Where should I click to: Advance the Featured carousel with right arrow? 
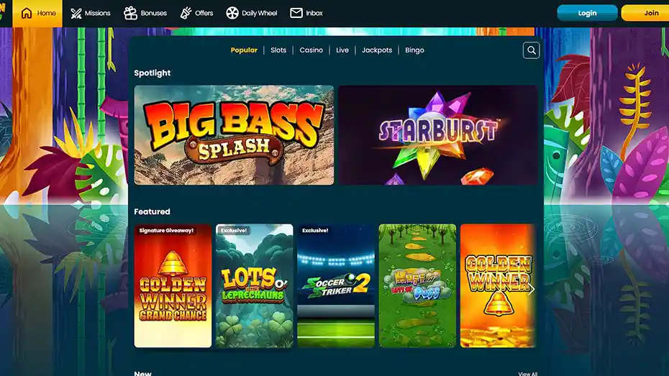point(531,290)
